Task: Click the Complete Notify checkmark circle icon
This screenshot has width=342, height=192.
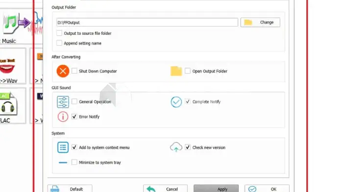Action: click(x=176, y=102)
